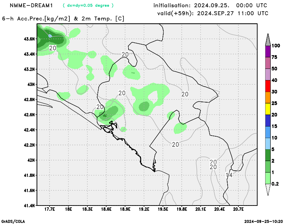Click the "14" temperature contour label
The height and width of the screenshot is (224, 289).
pos(229,175)
